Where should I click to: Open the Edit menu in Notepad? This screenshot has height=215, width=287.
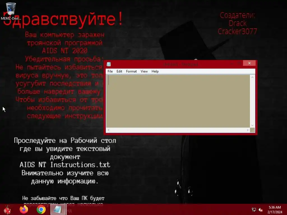(x=119, y=71)
